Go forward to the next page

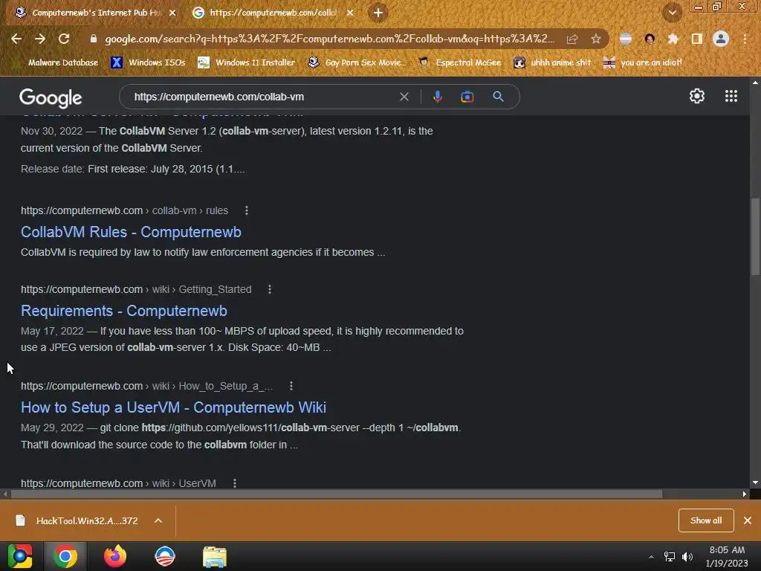(x=40, y=39)
